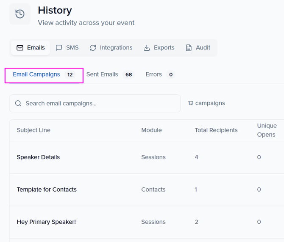Open the Speaker Details campaign

(x=38, y=157)
